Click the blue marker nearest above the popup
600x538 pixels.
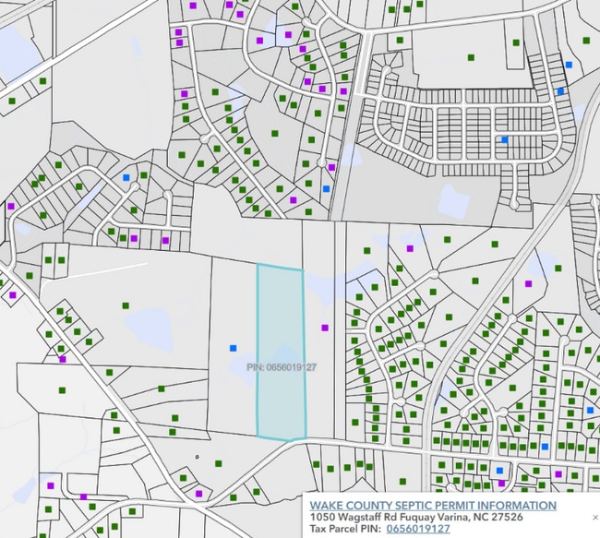[499, 470]
